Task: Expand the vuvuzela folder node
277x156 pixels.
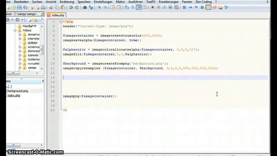Action: point(20,64)
